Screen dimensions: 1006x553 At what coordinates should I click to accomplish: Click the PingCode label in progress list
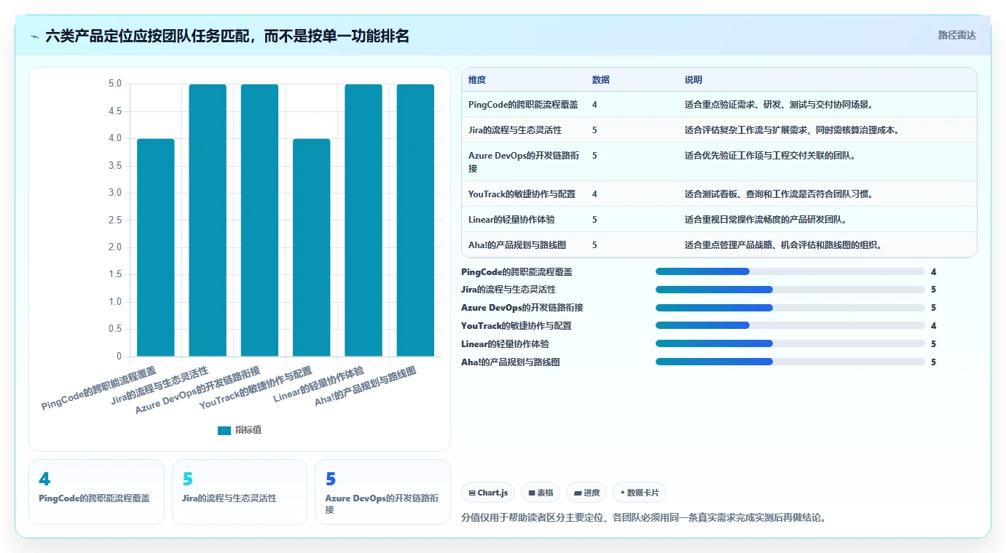pyautogui.click(x=516, y=271)
